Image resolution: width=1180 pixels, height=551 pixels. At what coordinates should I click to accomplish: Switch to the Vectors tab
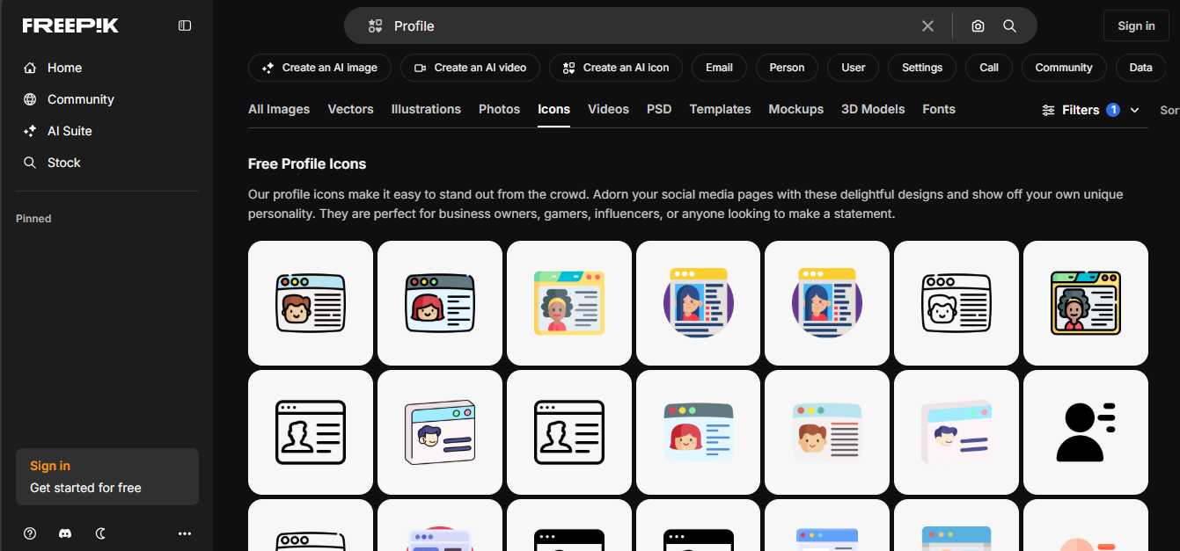tap(350, 109)
